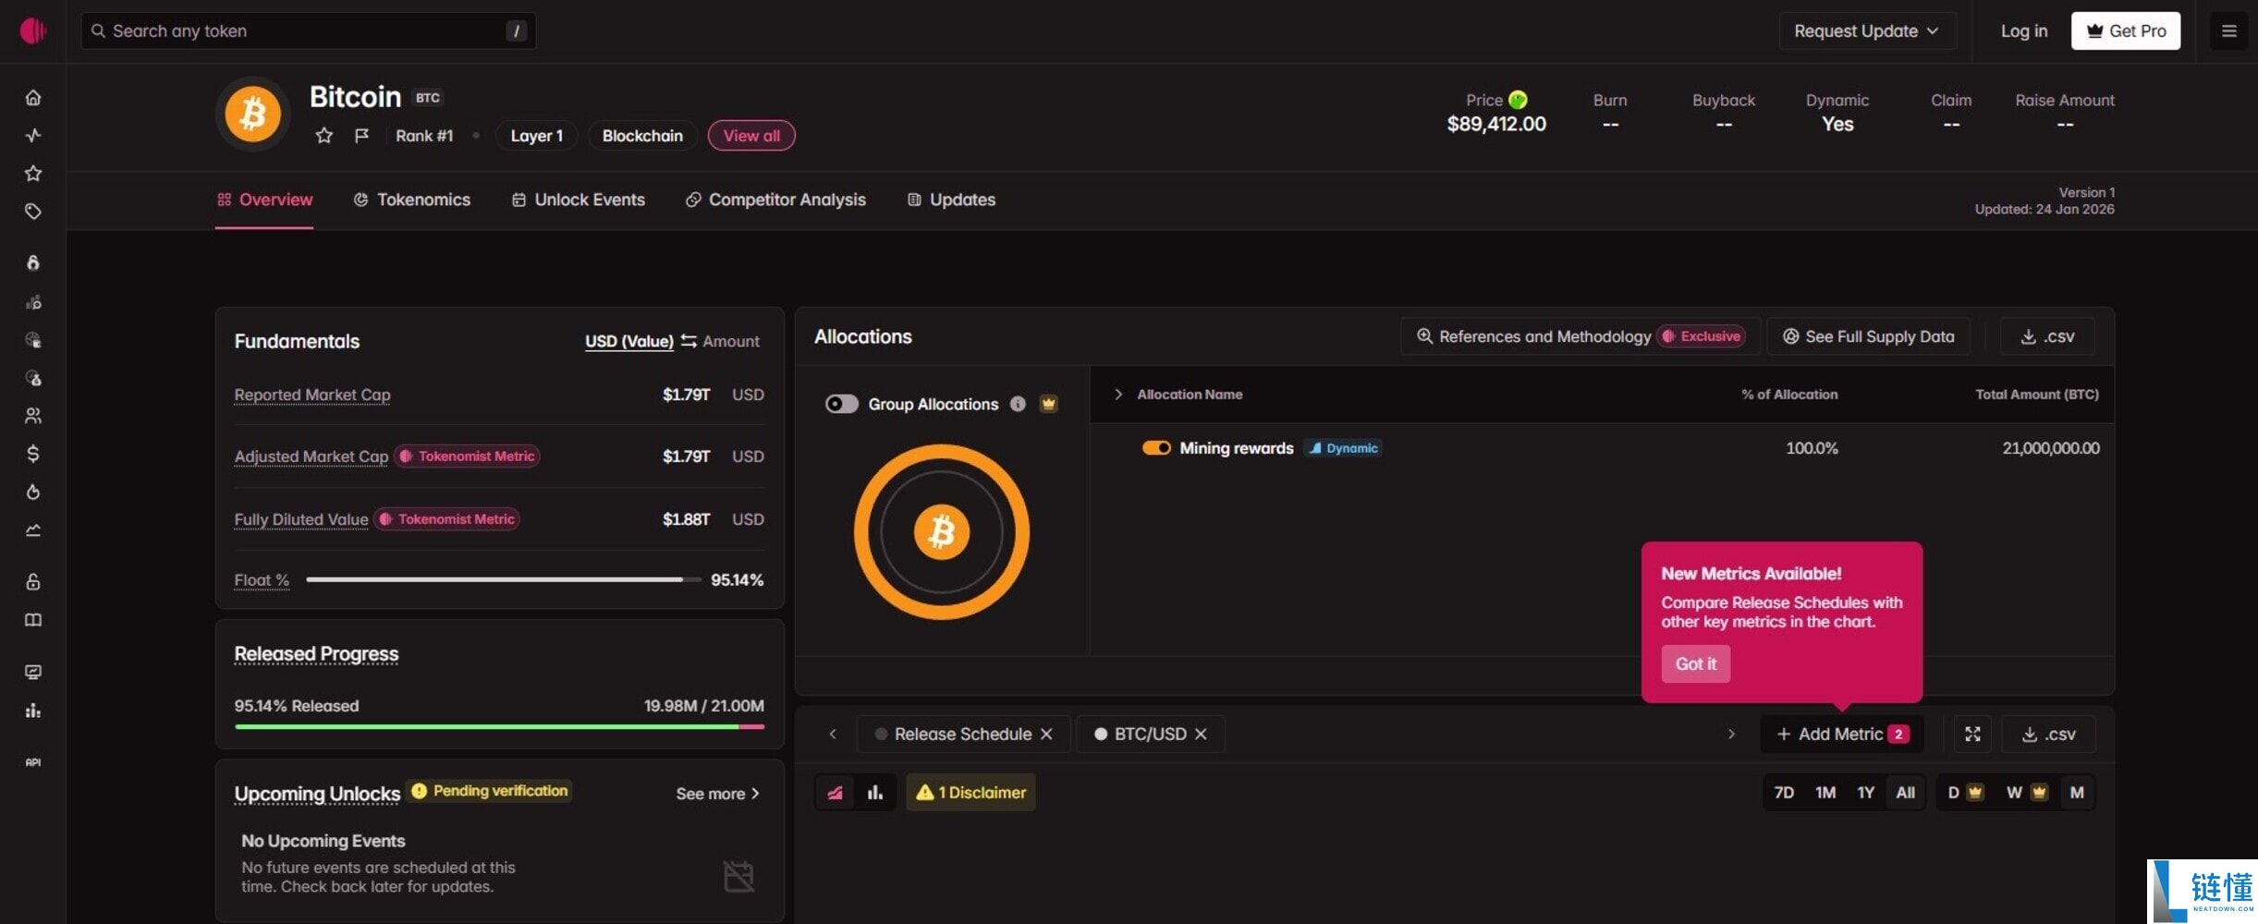Click the green icon next to Price

[1518, 100]
